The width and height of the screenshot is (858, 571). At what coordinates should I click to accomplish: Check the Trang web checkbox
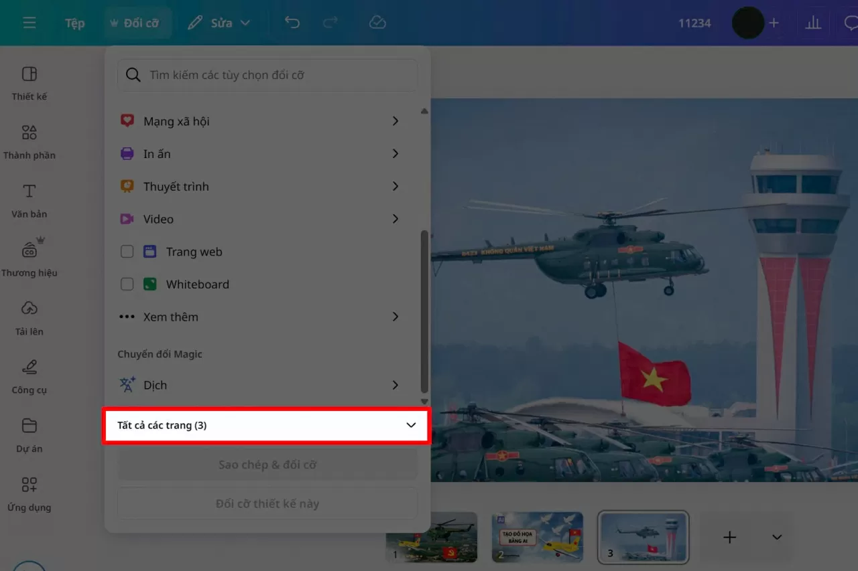(127, 251)
